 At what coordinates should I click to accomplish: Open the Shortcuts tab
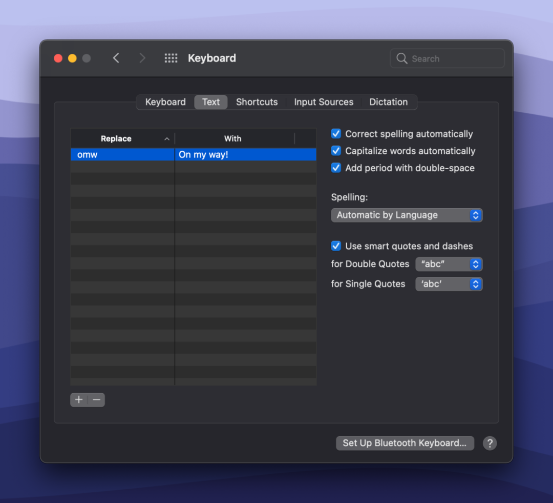257,102
